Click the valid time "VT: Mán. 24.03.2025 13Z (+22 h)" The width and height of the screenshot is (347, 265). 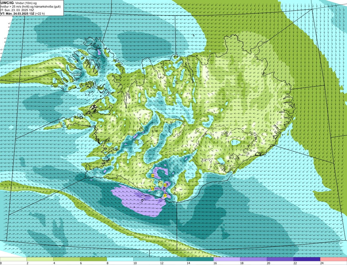[23, 14]
